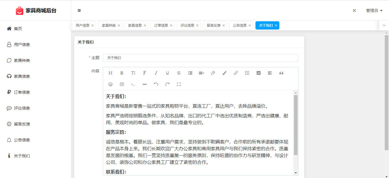Switch to the 订单信息 tab
This screenshot has width=389, height=178.
(x=161, y=25)
